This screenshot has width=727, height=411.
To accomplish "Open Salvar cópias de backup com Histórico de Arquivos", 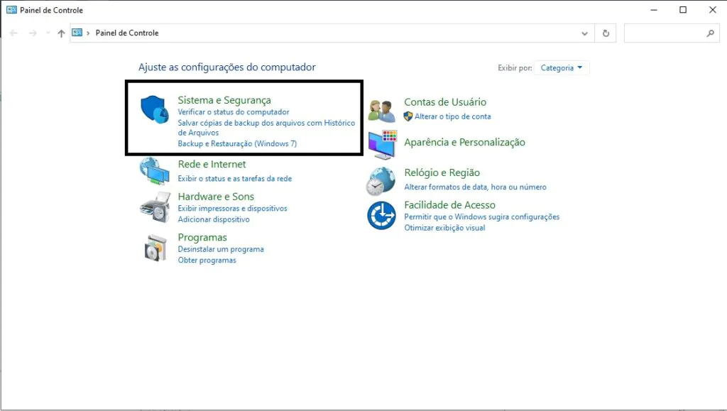I will [x=267, y=128].
